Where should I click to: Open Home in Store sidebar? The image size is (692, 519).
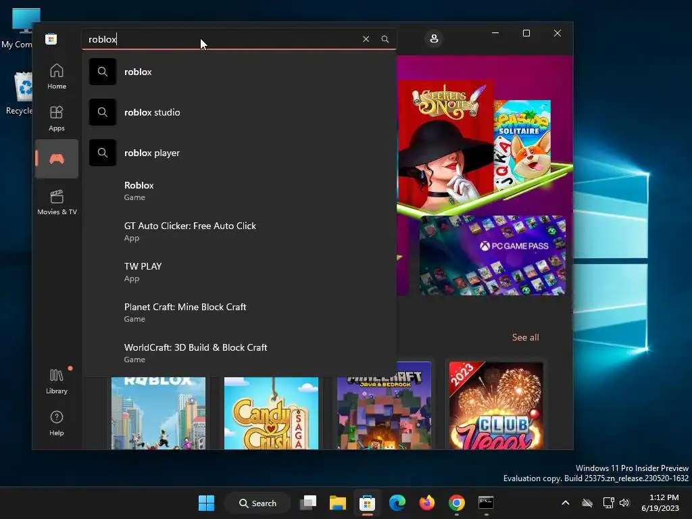coord(57,76)
